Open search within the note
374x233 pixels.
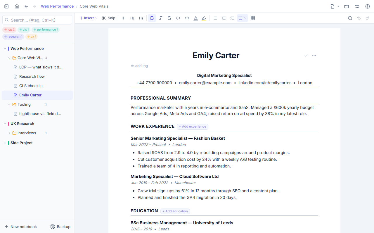pos(350,18)
